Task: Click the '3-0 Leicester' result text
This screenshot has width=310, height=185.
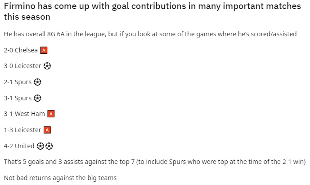Action: pyautogui.click(x=22, y=66)
